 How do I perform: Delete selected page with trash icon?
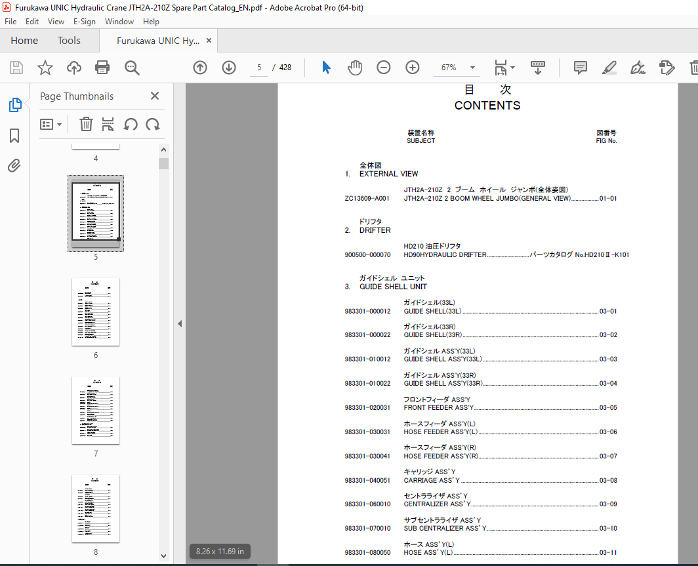(x=86, y=124)
